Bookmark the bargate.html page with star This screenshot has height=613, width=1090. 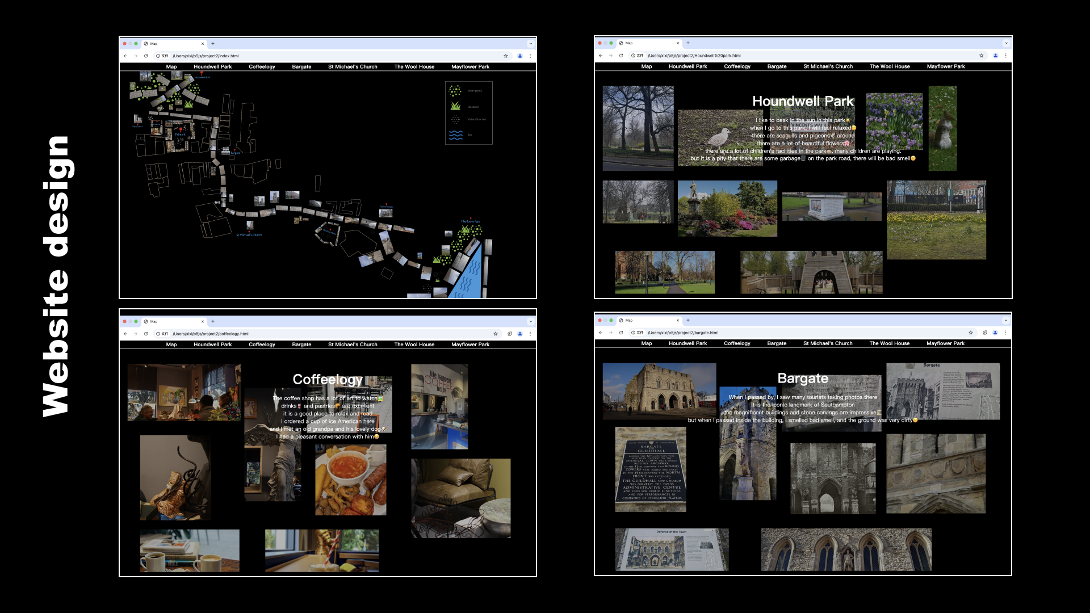click(971, 333)
